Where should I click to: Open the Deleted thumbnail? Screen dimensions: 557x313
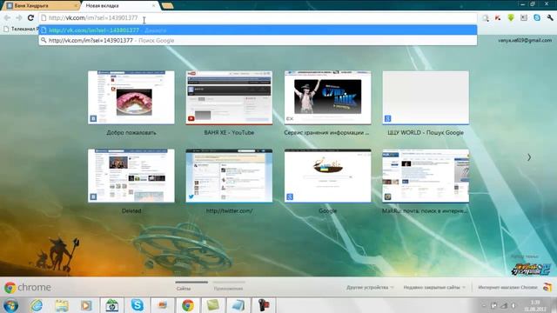coord(131,176)
